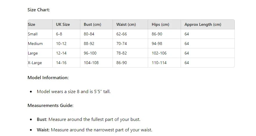Viewport: 256px width, 136px height.
Task: Select the "110-114" hips measurement cell
Action: tap(159, 63)
